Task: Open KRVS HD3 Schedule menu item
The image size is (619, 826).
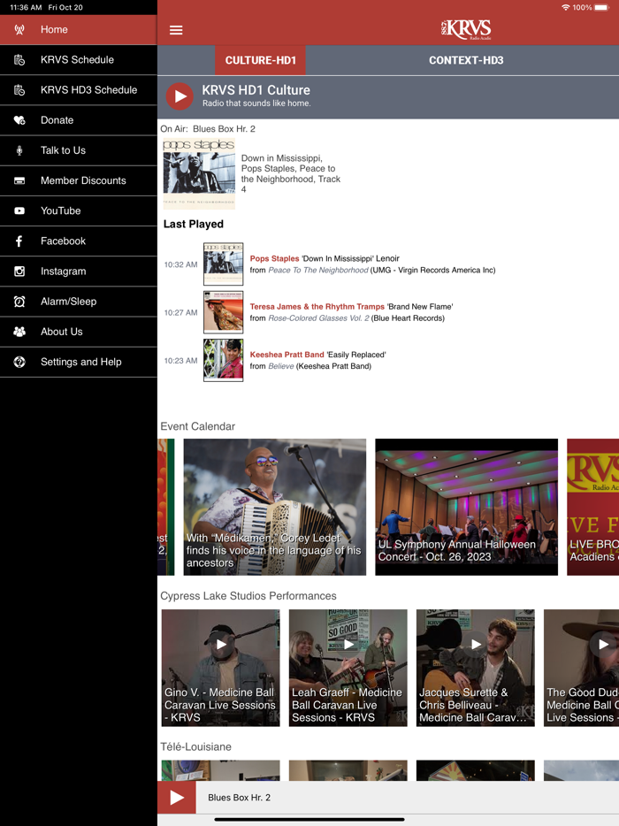Action: click(x=79, y=90)
